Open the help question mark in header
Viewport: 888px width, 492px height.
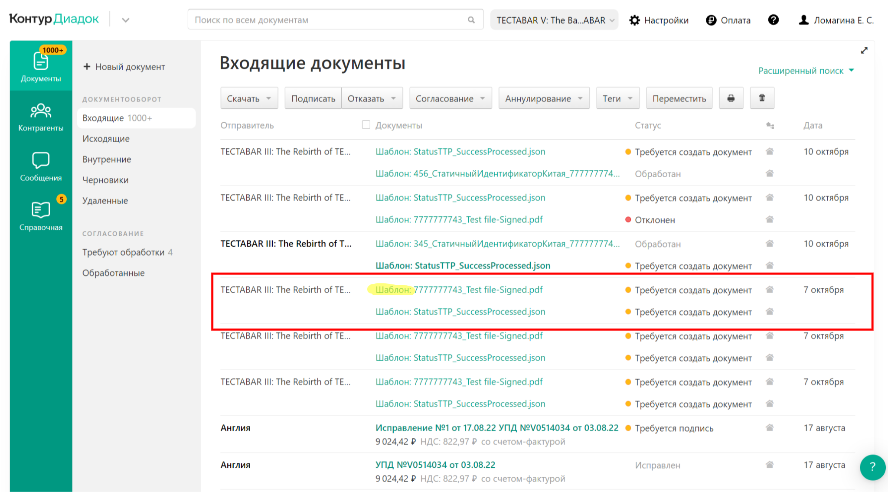click(x=773, y=20)
